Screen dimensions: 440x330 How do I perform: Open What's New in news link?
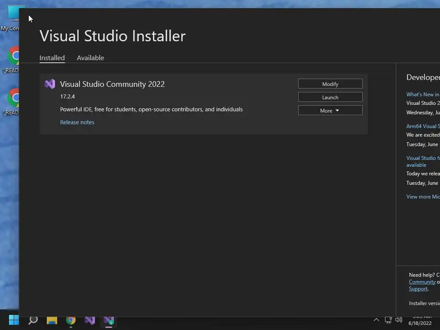[423, 95]
